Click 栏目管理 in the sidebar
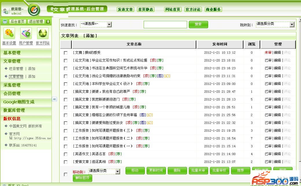Viewport: 301px width, 186px height. coord(16,69)
